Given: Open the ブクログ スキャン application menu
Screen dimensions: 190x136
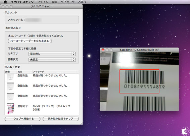Looking at the screenshot, I should coord(22,2).
